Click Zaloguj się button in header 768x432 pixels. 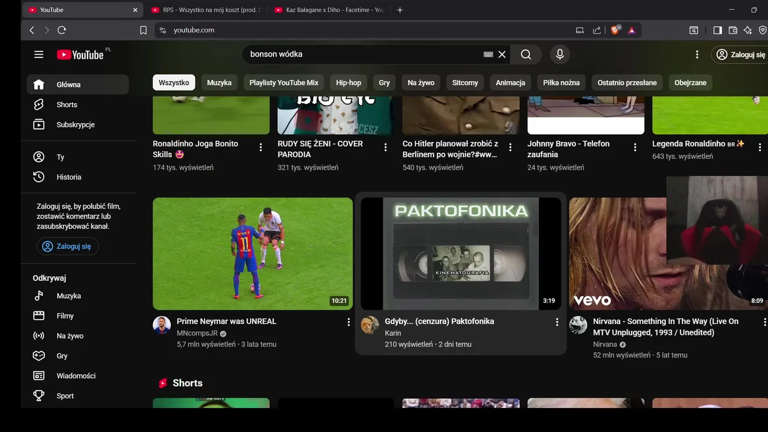pos(740,55)
